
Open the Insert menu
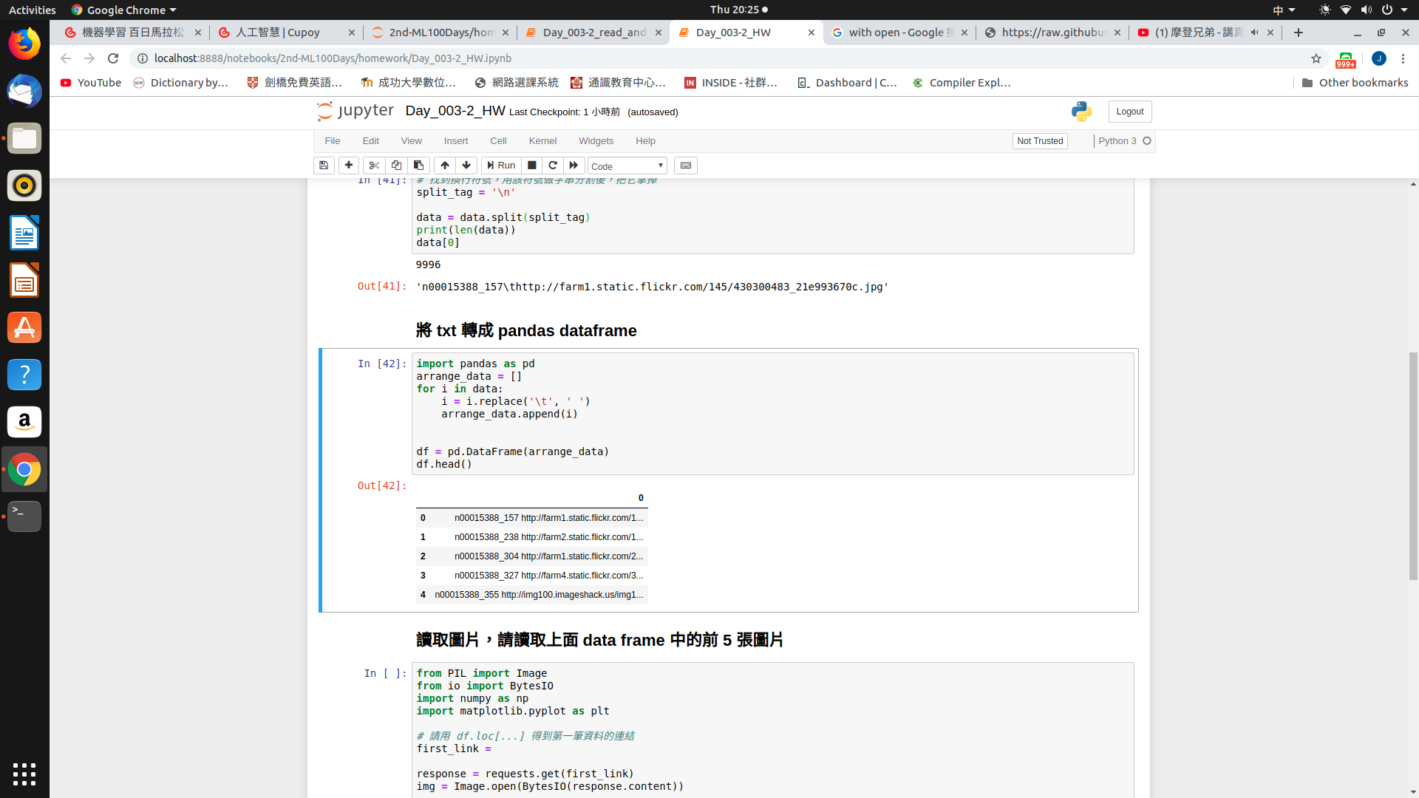coord(456,141)
